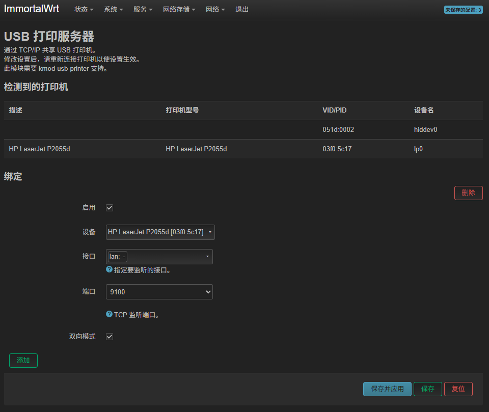Open the 端口 9100 dropdown
The image size is (489, 412).
159,292
